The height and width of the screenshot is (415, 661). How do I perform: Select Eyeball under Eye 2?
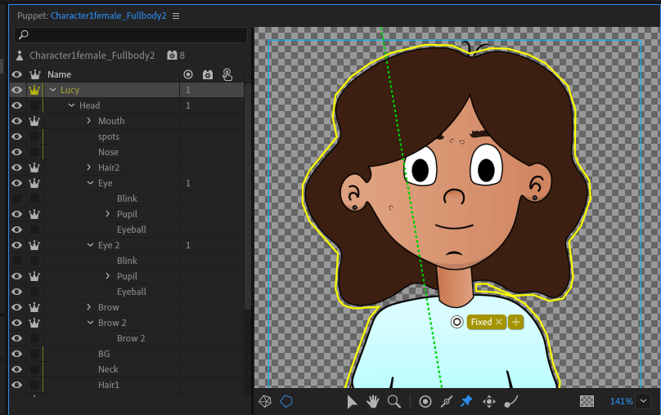tap(132, 292)
